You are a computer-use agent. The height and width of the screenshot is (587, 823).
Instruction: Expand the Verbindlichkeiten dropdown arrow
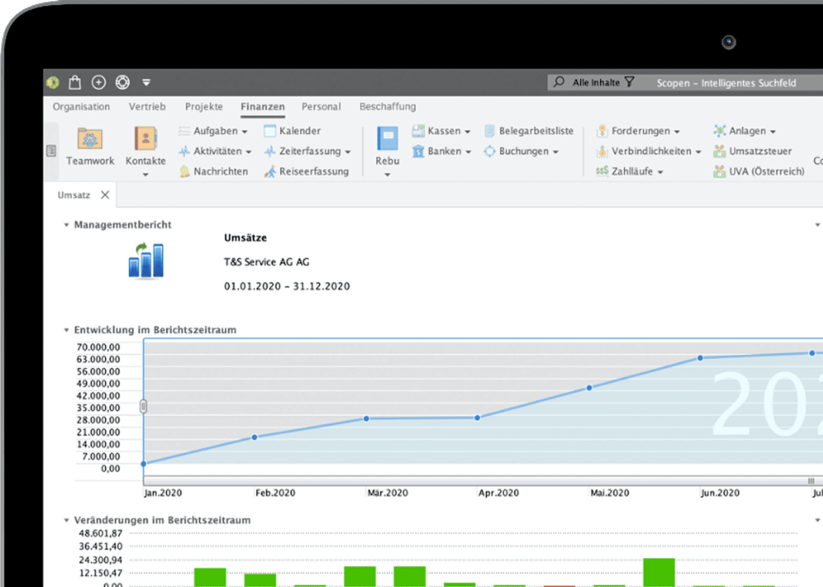[698, 152]
